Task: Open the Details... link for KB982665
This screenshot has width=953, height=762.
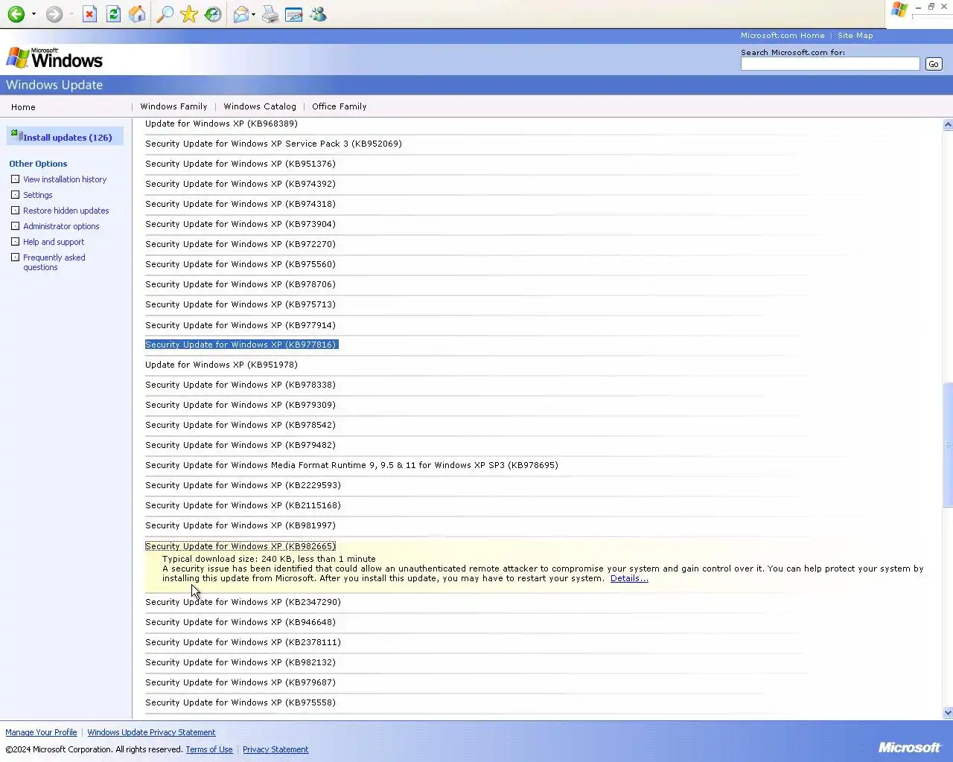Action: pos(629,578)
